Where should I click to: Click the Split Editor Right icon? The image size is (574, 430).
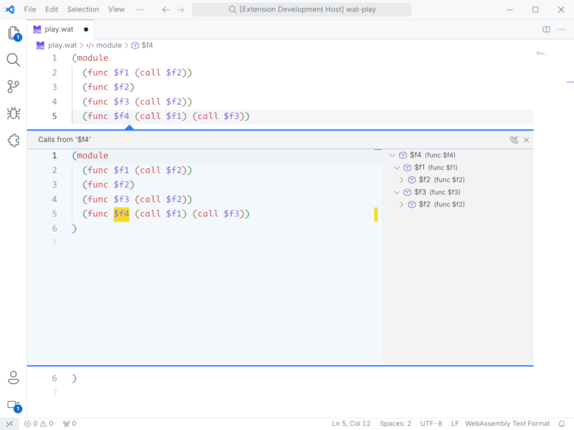click(x=546, y=29)
